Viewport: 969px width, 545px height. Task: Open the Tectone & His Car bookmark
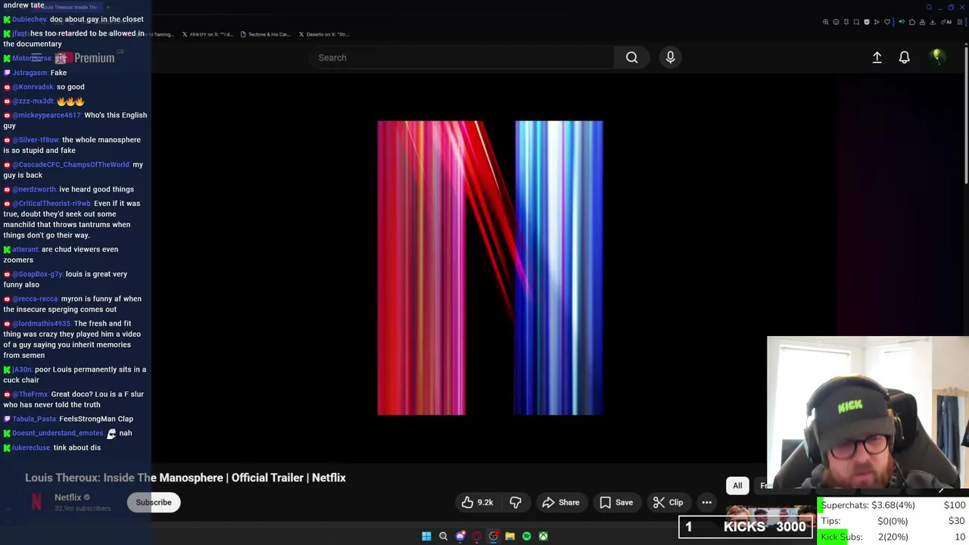point(266,34)
